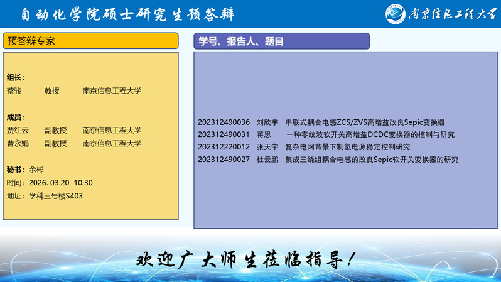This screenshot has height=282, width=501.
Task: Click the member name 曹永娟
Action: click(18, 143)
